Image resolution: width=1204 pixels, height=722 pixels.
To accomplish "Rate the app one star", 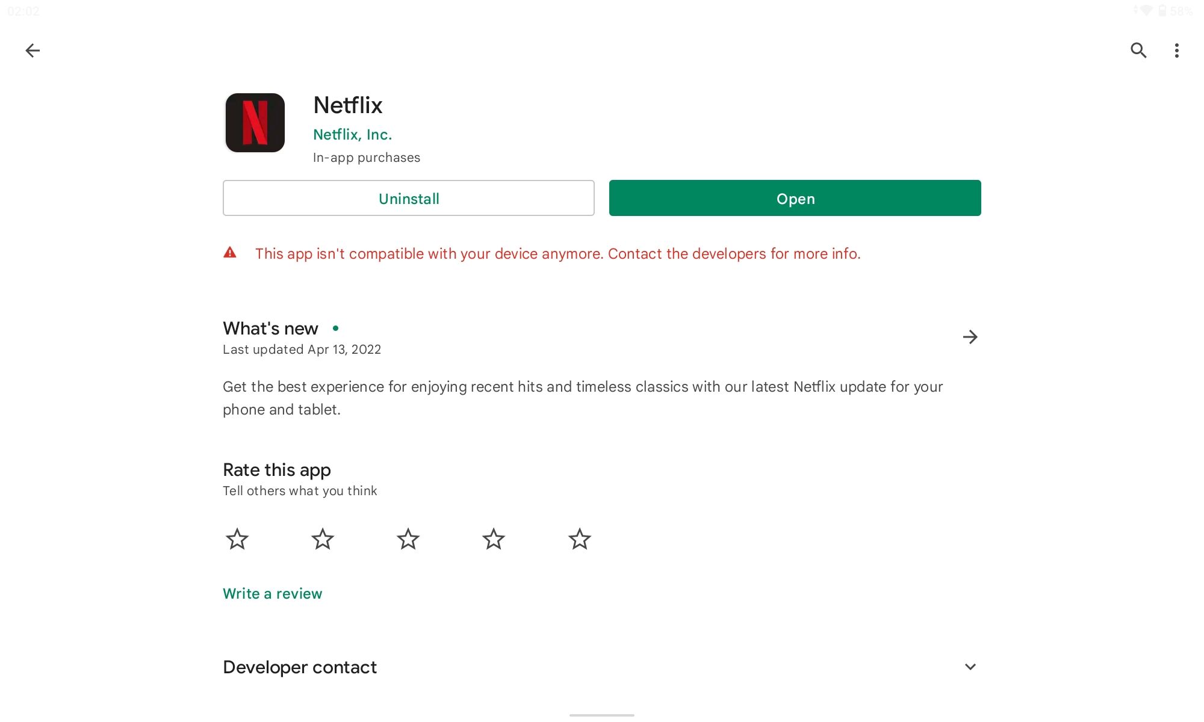I will [237, 539].
